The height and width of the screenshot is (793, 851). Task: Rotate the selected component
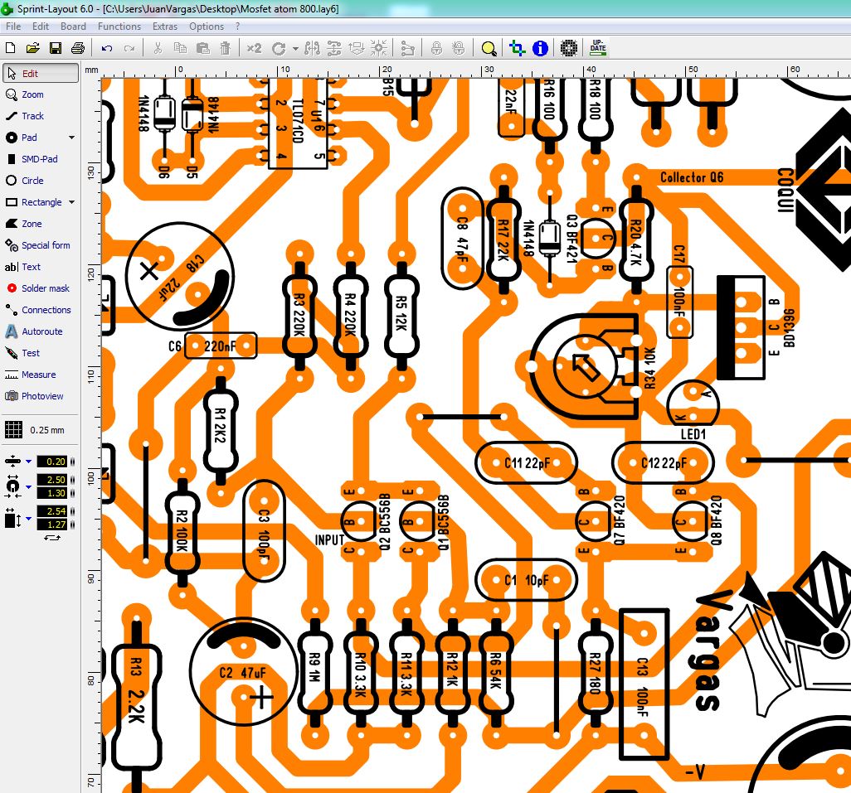click(279, 49)
